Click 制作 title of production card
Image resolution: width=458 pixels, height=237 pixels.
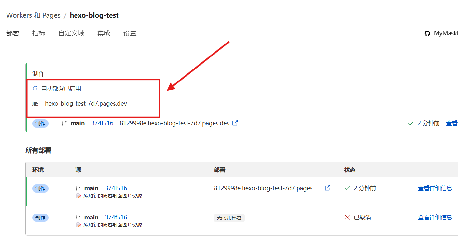[39, 74]
